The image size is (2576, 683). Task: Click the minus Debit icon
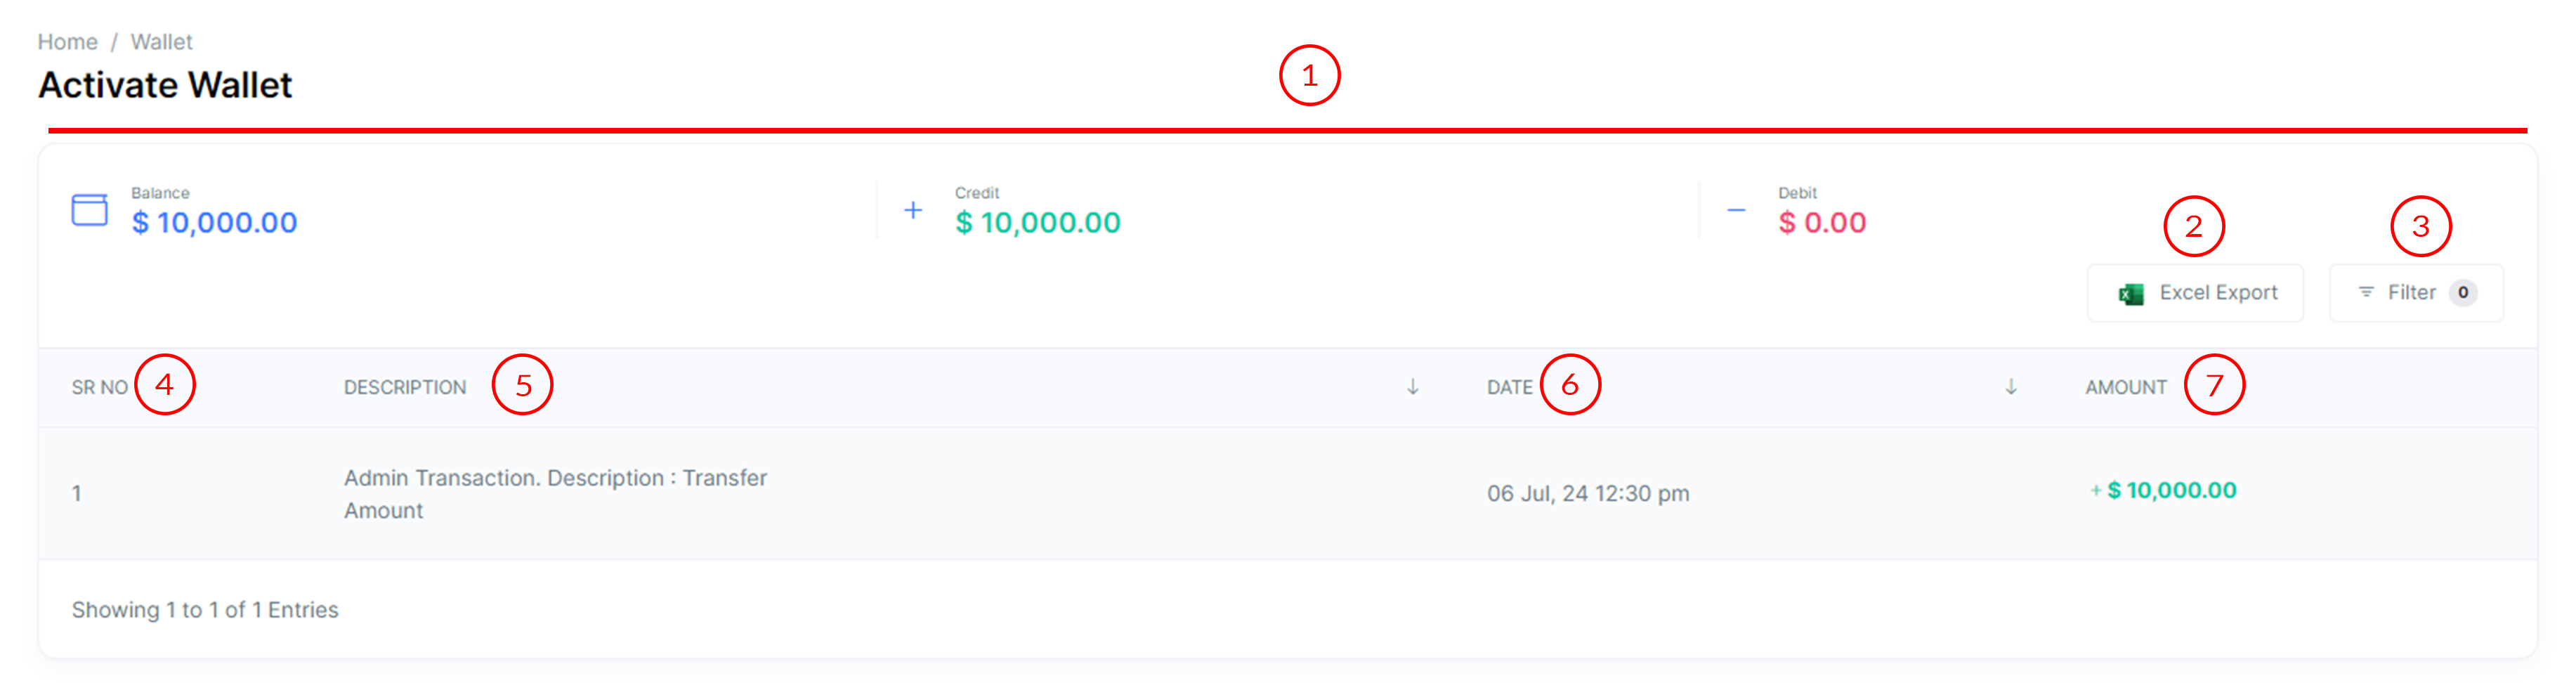point(1736,210)
